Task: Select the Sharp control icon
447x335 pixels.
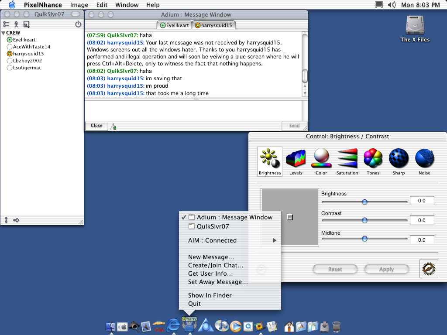Action: click(x=399, y=161)
